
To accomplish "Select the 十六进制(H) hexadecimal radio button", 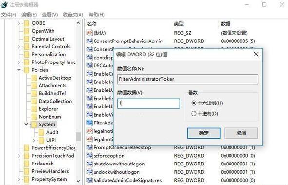I will click(x=194, y=103).
